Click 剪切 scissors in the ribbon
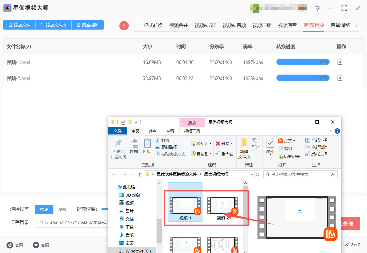The width and height of the screenshot is (367, 253). click(x=162, y=140)
